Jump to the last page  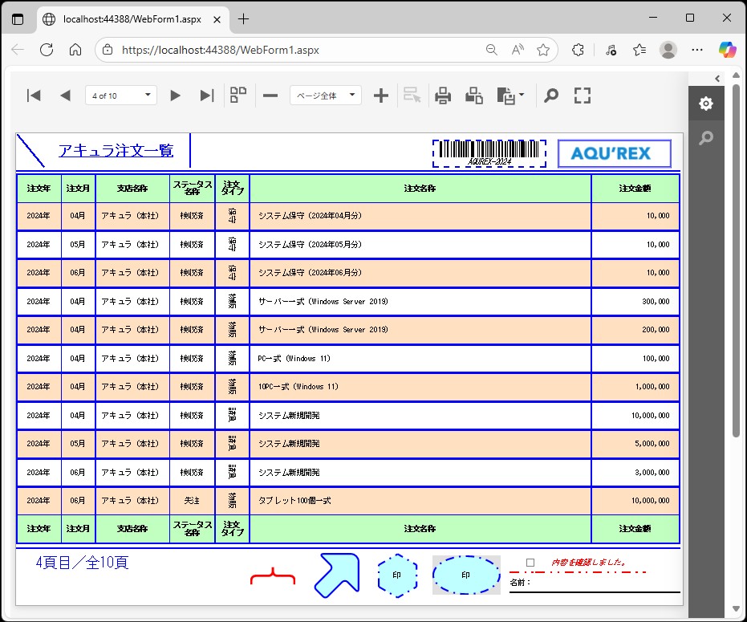click(x=206, y=96)
